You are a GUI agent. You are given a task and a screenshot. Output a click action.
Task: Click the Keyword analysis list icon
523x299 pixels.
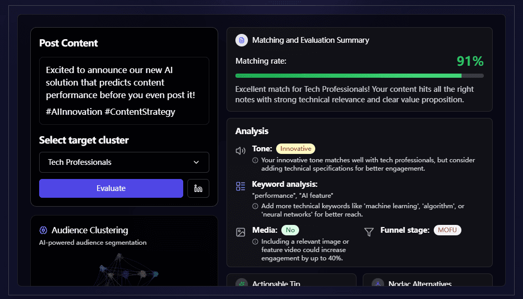[x=241, y=186]
